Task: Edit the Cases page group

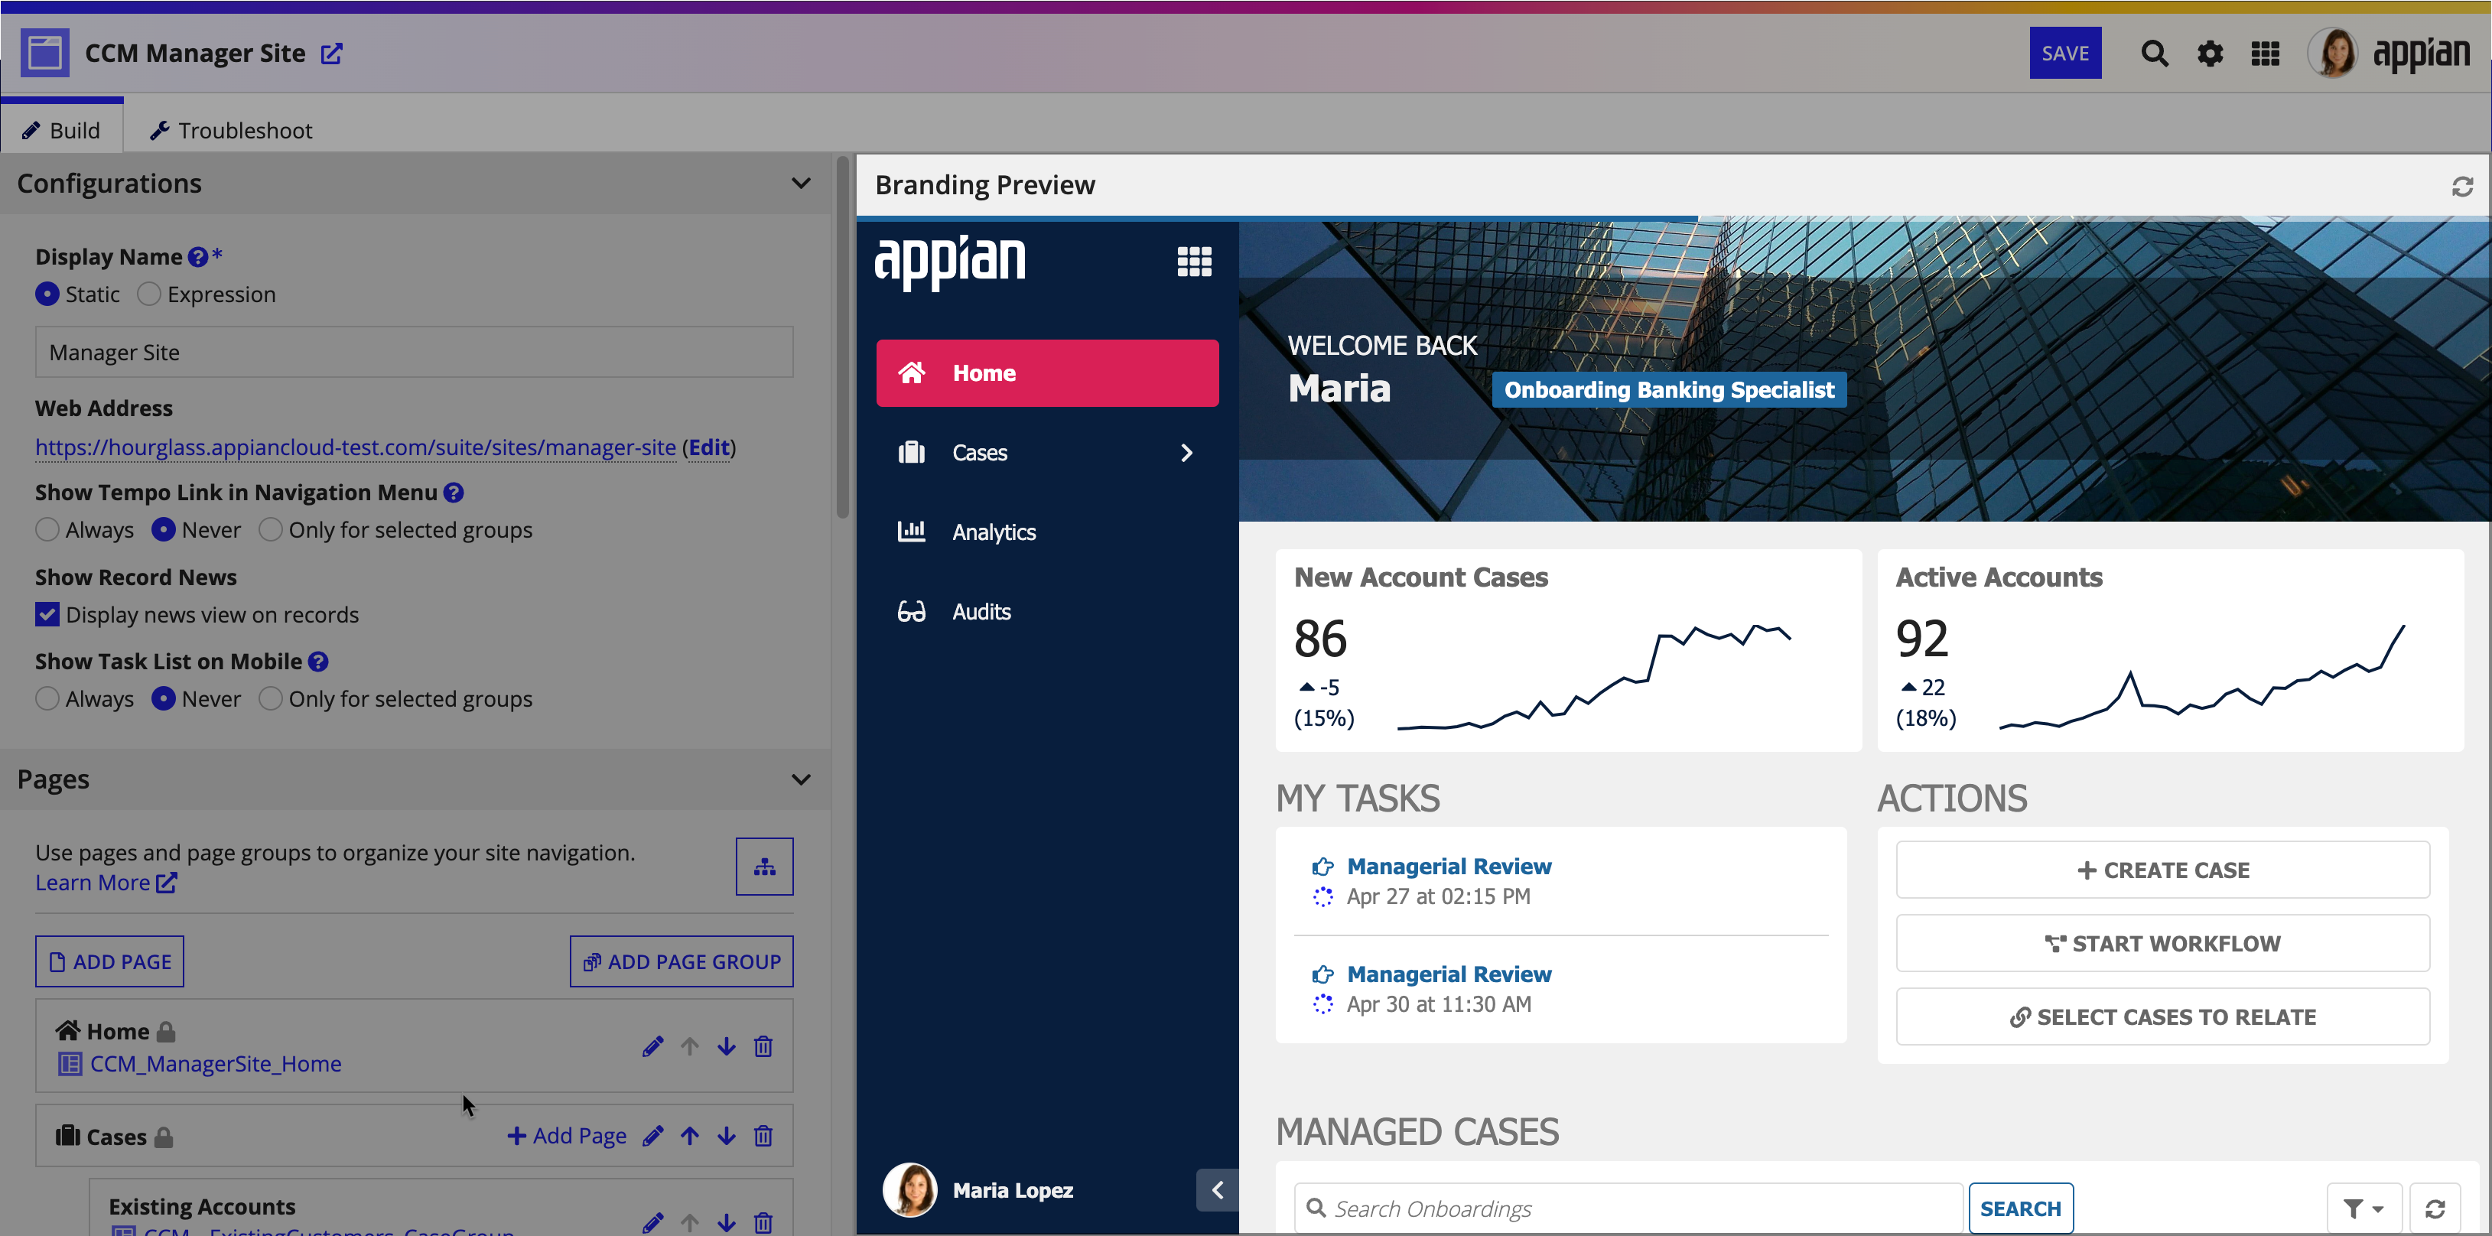Action: pos(653,1135)
